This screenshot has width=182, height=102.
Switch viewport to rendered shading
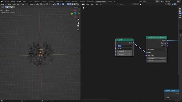coord(77,4)
